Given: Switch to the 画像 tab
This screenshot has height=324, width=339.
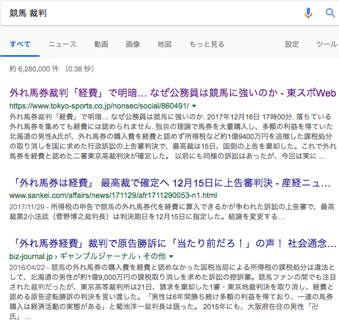Looking at the screenshot, I should click(x=133, y=44).
